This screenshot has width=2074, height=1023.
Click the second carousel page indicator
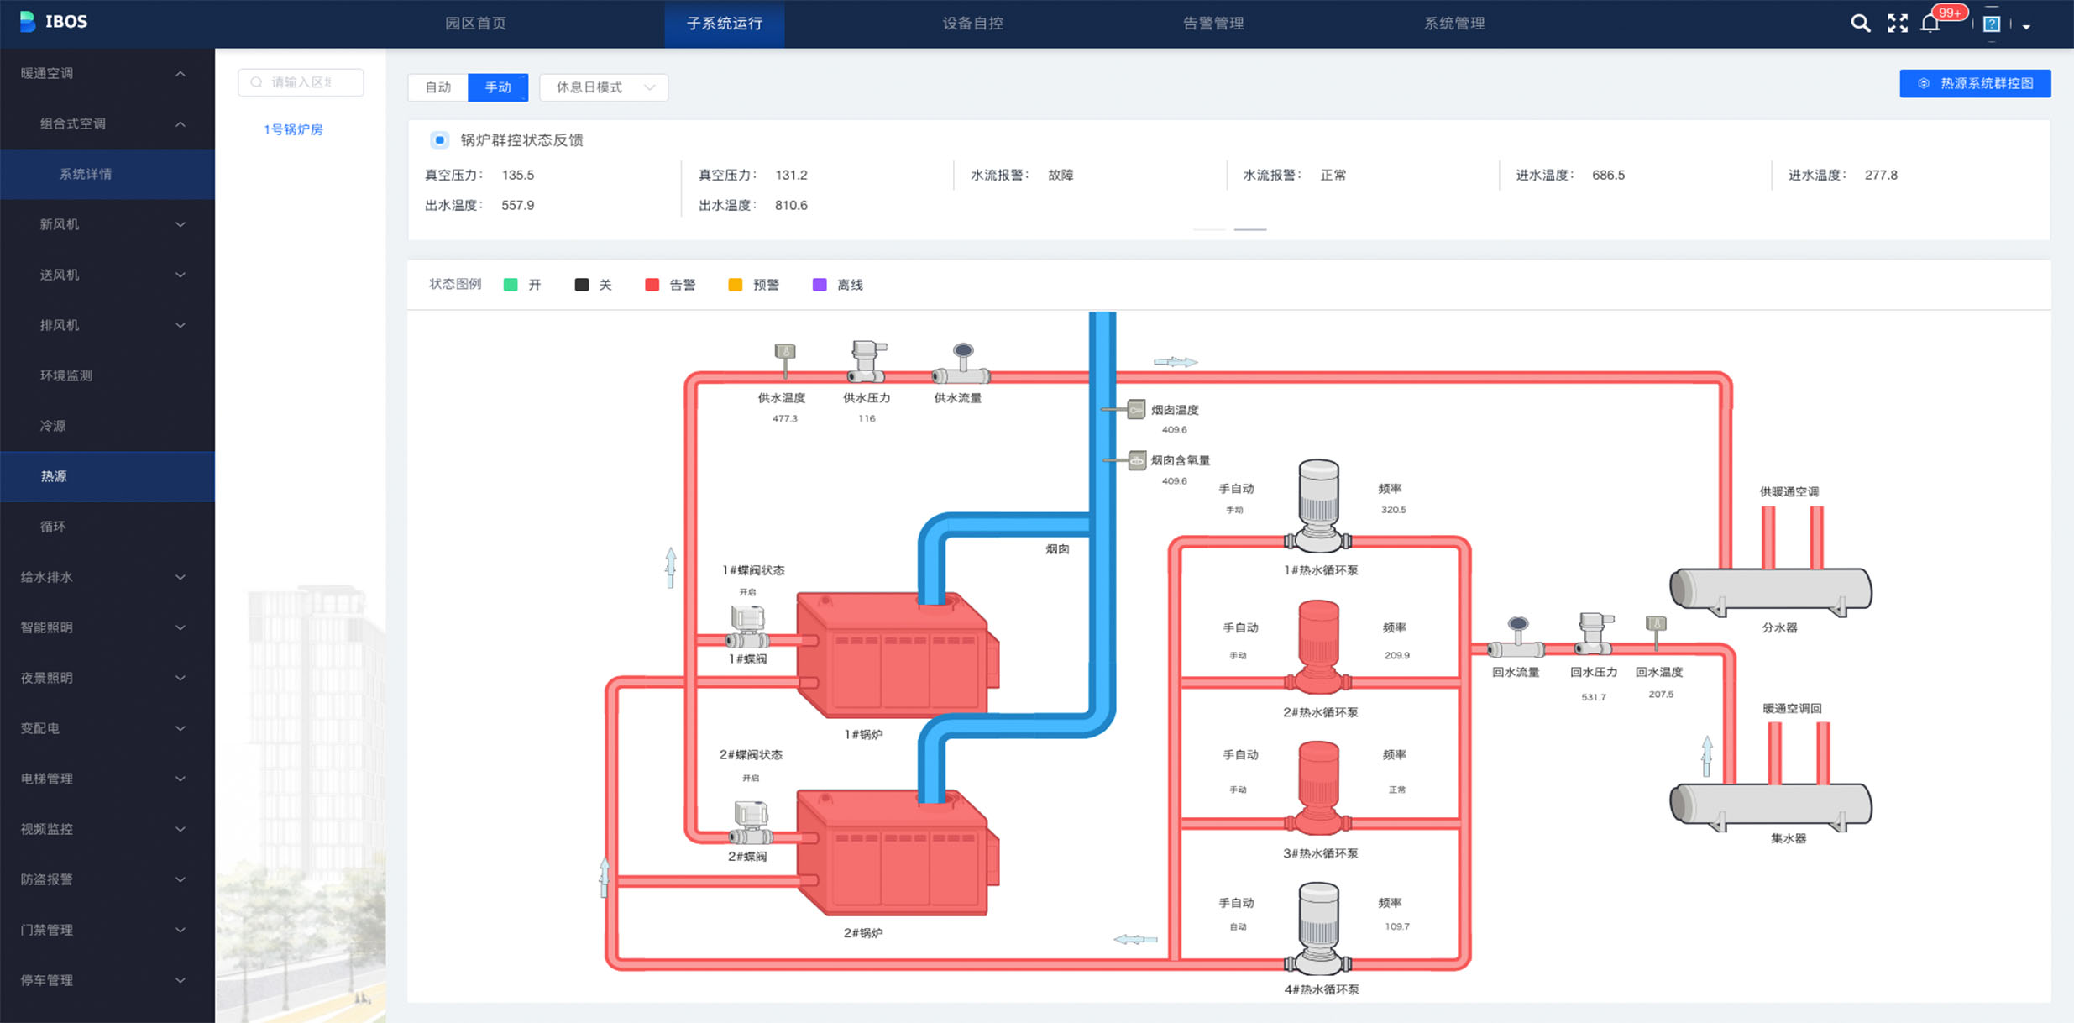(x=1249, y=228)
